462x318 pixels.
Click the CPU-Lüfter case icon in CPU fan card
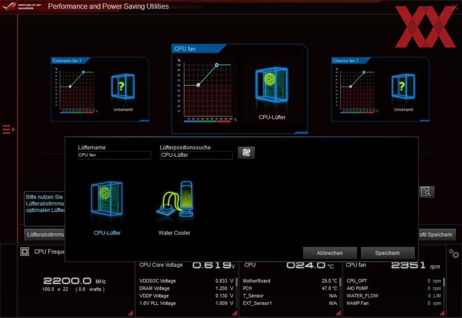tap(271, 85)
